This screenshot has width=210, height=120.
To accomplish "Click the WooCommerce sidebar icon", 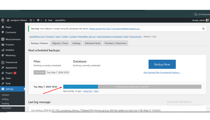I will (3, 39).
